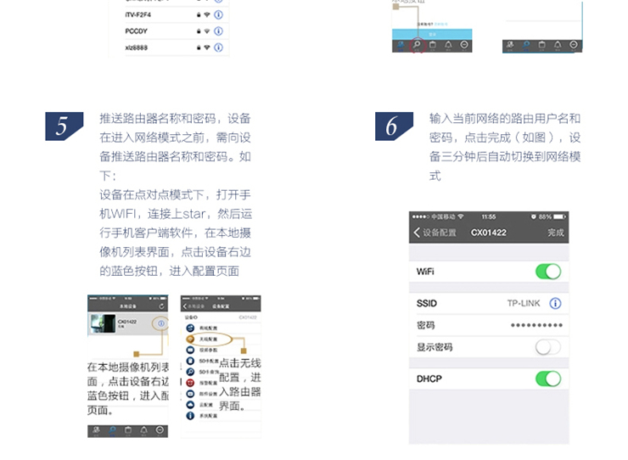Open SD card search magnifier icon
This screenshot has width=628, height=460.
[x=190, y=372]
